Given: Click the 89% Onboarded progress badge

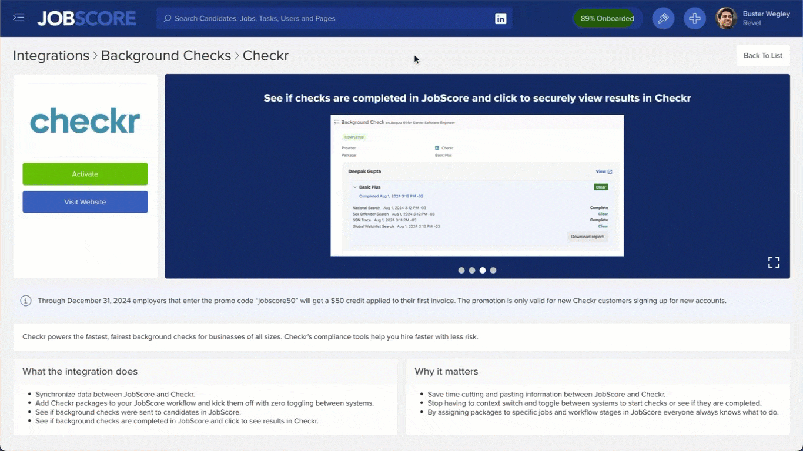Looking at the screenshot, I should pos(607,18).
